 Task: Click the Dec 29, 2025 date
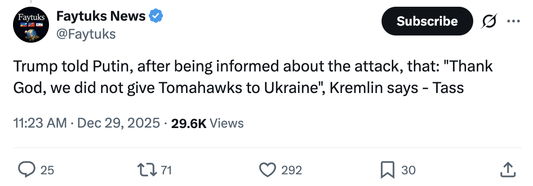click(119, 123)
